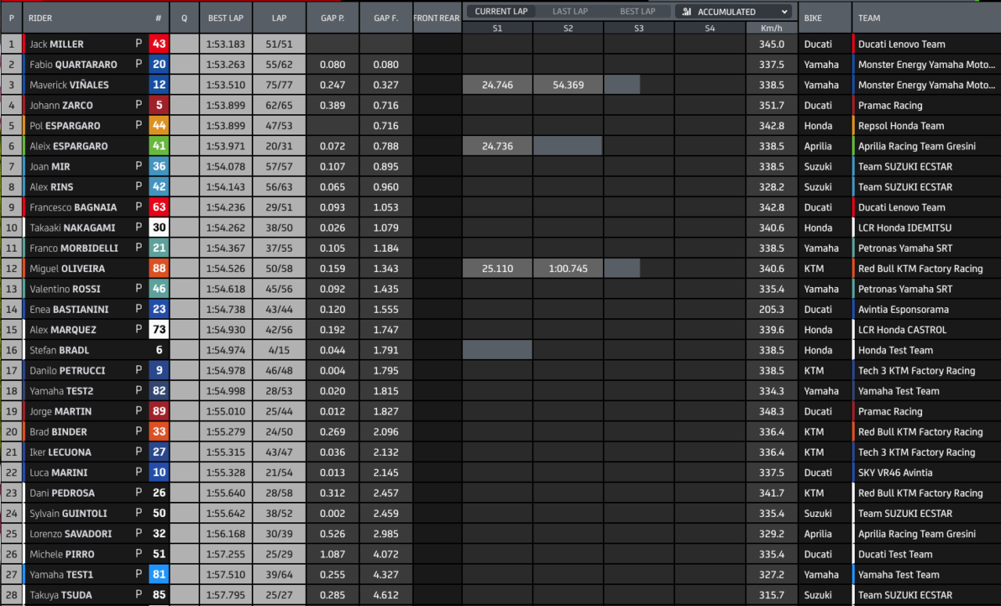
Task: Click the GAP P. column header
Action: click(x=332, y=17)
